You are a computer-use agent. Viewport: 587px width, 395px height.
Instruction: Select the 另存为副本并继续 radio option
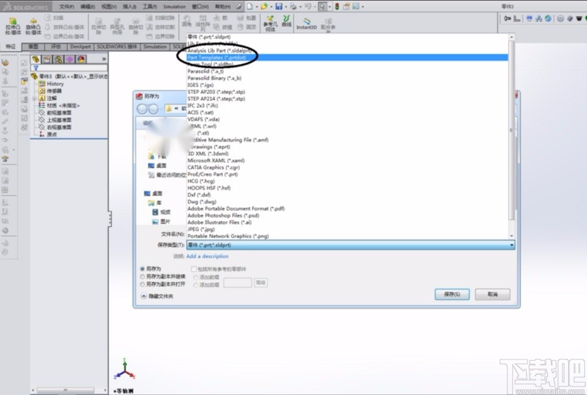click(x=142, y=277)
